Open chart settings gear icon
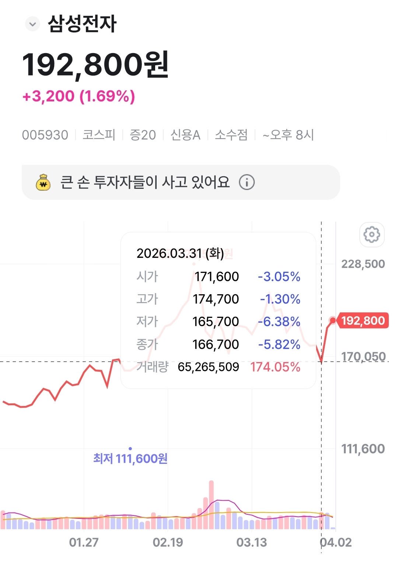 click(371, 235)
